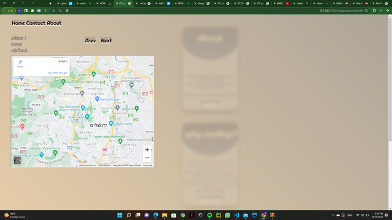The width and height of the screenshot is (392, 220).
Task: Open the Teams Chat taskbar icon
Action: pyautogui.click(x=147, y=215)
